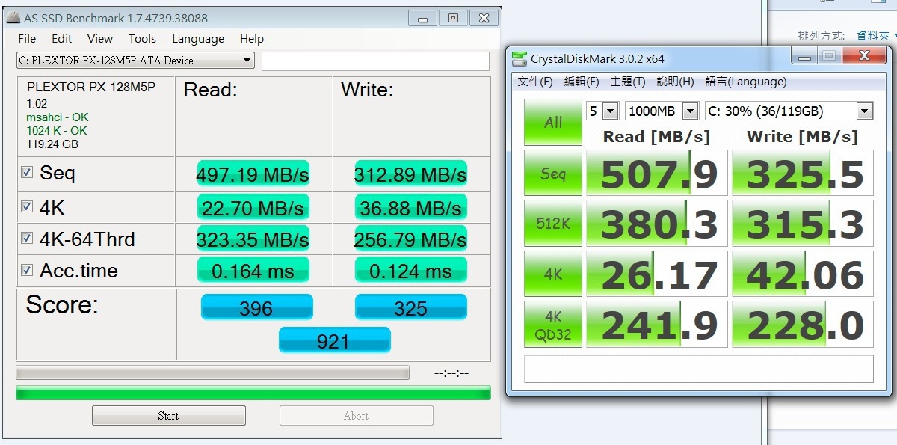897x445 pixels.
Task: Click the disabled Abort button
Action: tap(357, 416)
